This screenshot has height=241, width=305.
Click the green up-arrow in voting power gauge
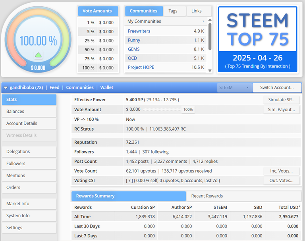click(38, 55)
